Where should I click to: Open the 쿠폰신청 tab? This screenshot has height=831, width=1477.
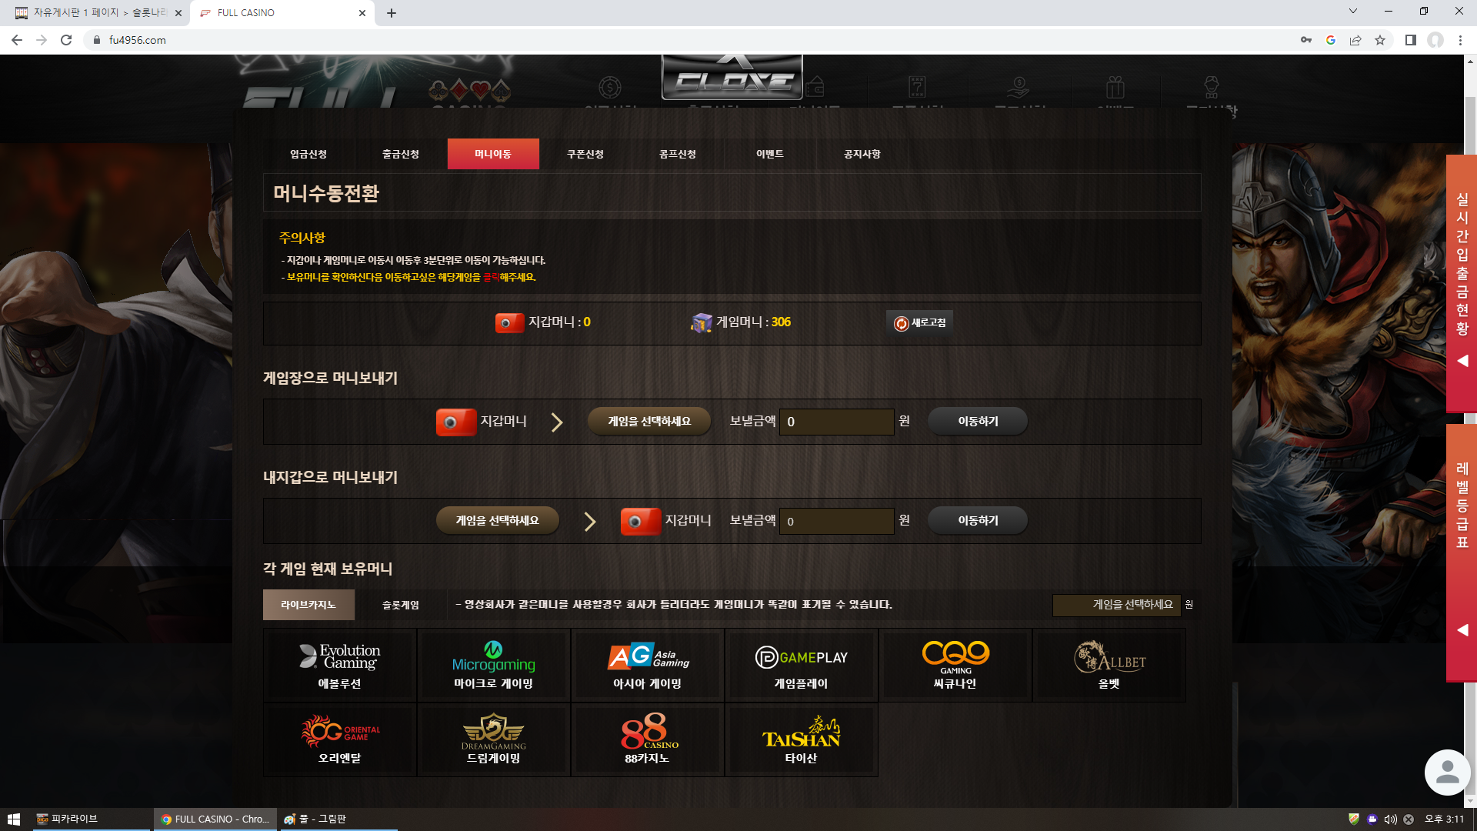(x=585, y=154)
